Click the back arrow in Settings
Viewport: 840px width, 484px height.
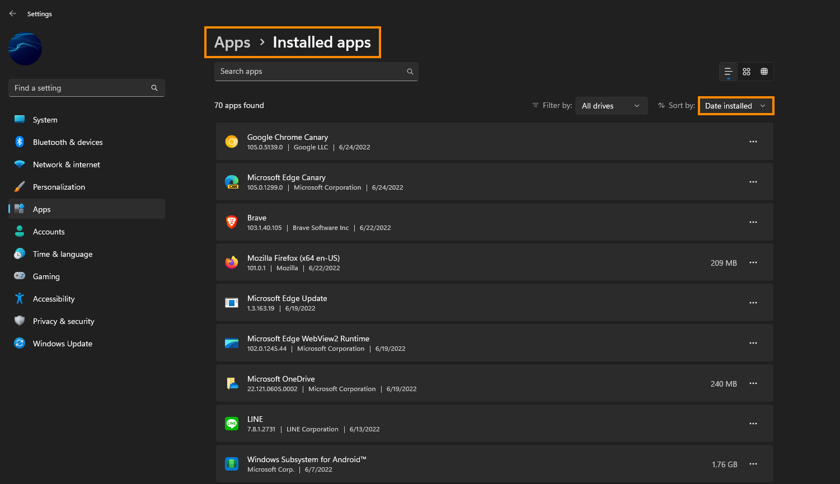(x=13, y=13)
